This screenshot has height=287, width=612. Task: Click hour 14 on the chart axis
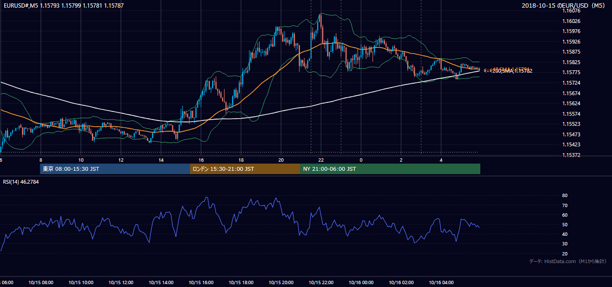tap(161, 160)
